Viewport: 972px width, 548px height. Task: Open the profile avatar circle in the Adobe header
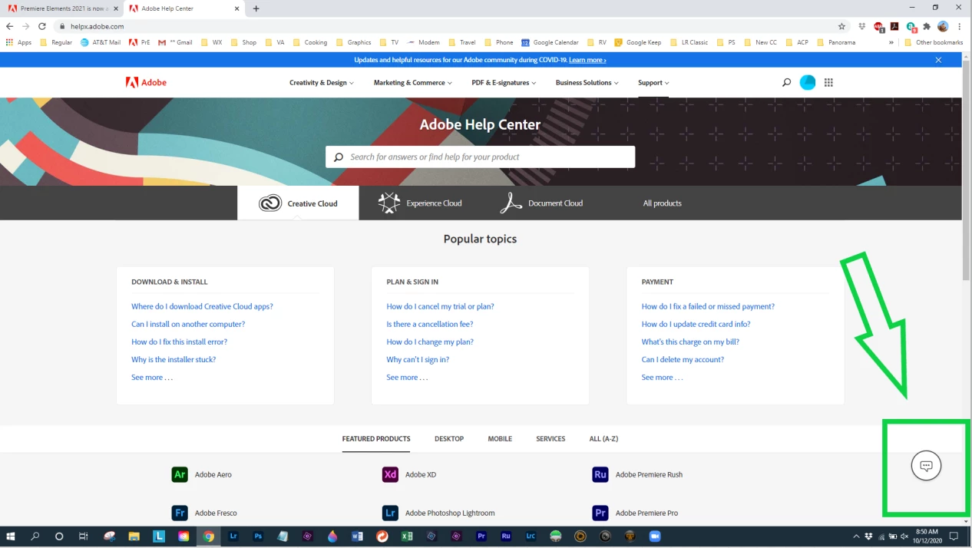(x=808, y=82)
